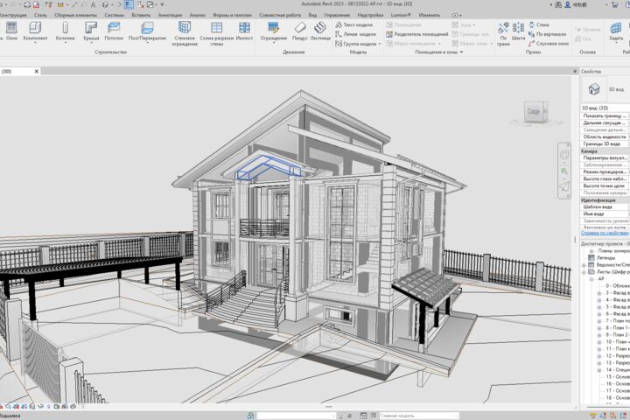Click the navigation wheel icon in navigation bar
Screen dimensions: 630x420
(564, 155)
